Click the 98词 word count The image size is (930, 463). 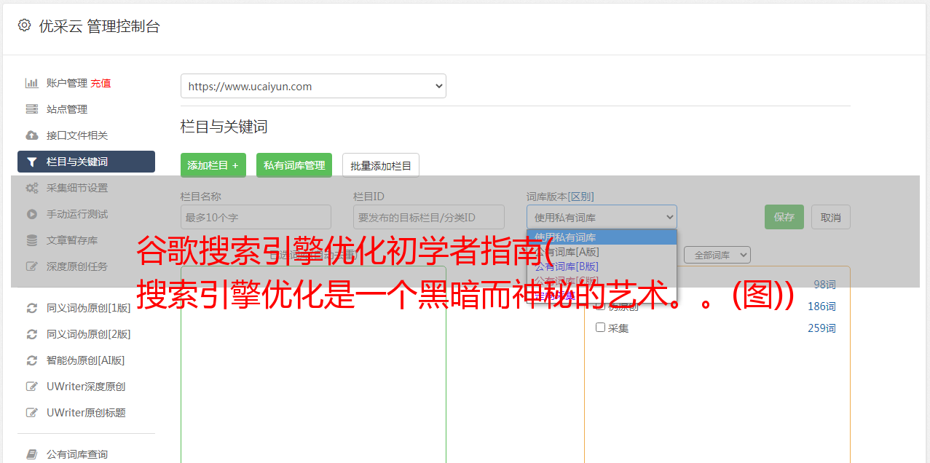824,285
